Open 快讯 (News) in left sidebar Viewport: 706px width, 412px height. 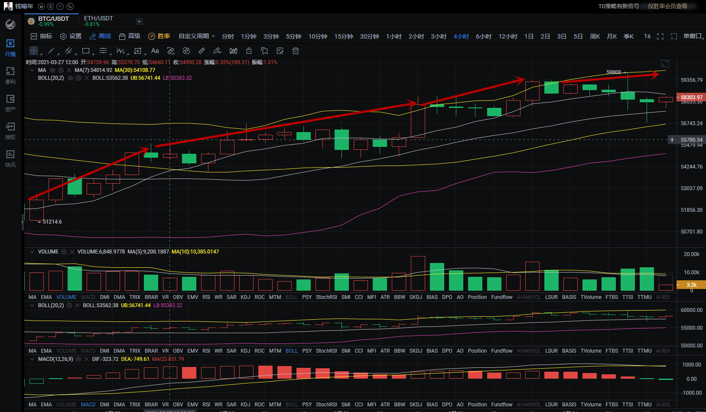point(10,159)
